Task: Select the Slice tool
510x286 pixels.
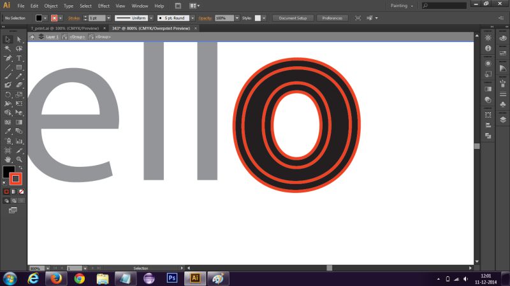Action: (19, 150)
